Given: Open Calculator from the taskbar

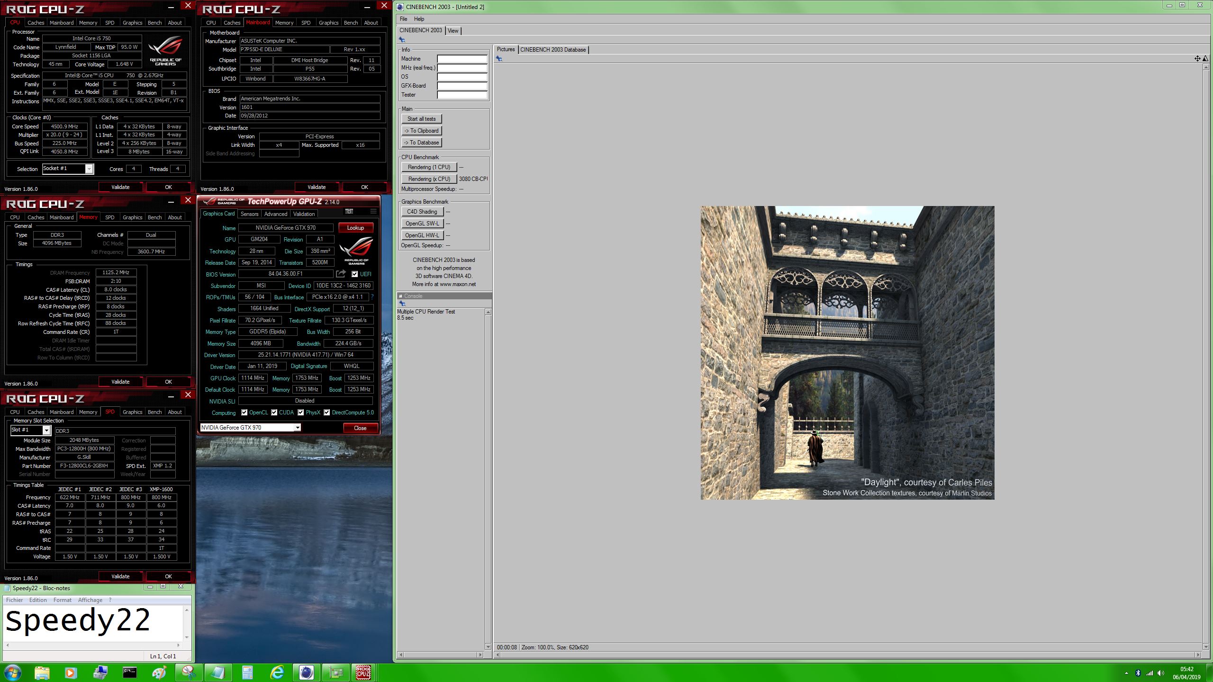Looking at the screenshot, I should [247, 673].
